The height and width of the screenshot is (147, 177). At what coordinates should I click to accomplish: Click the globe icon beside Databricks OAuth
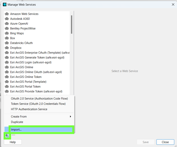pos(7,43)
